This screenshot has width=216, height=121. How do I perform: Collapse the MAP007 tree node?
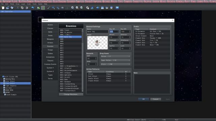[2, 92]
